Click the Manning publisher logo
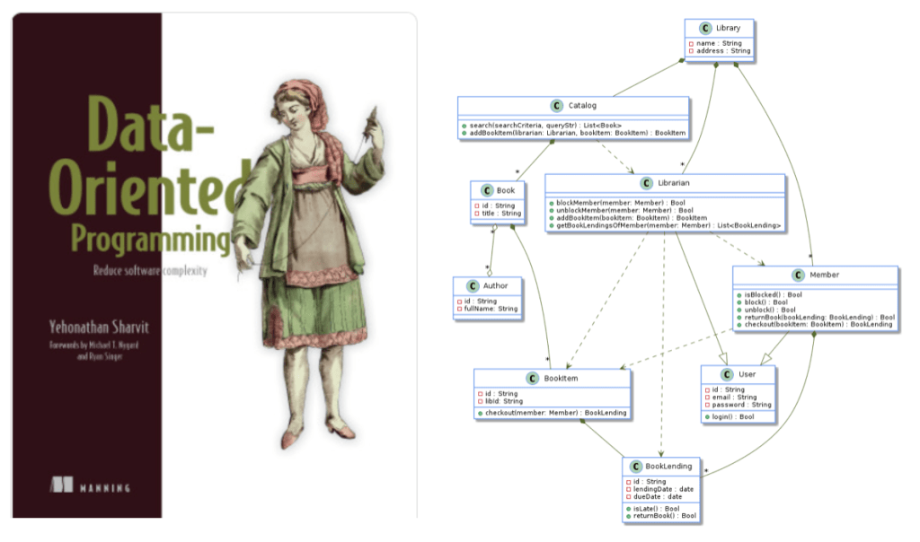Image resolution: width=920 pixels, height=542 pixels. [x=91, y=487]
